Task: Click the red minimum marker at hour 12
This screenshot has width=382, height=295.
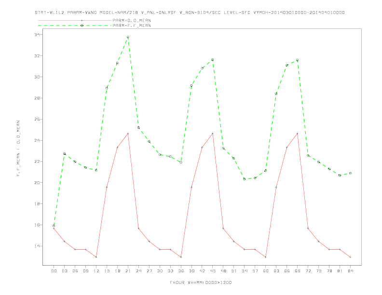Action: pyautogui.click(x=96, y=257)
